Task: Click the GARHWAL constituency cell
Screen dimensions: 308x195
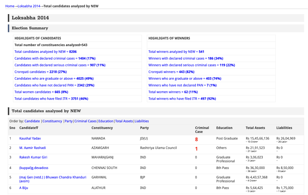Action: click(x=99, y=177)
